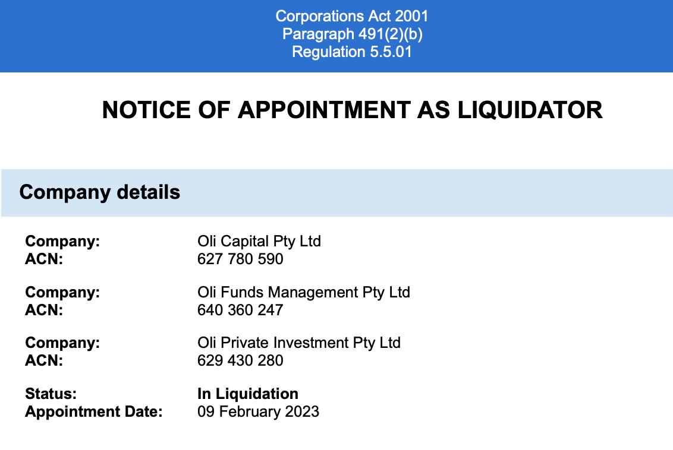Image resolution: width=673 pixels, height=450 pixels.
Task: Click the ACN number 627 780 590
Action: [x=240, y=259]
